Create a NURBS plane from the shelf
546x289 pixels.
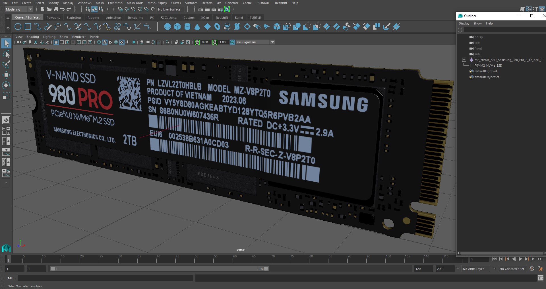tap(207, 27)
